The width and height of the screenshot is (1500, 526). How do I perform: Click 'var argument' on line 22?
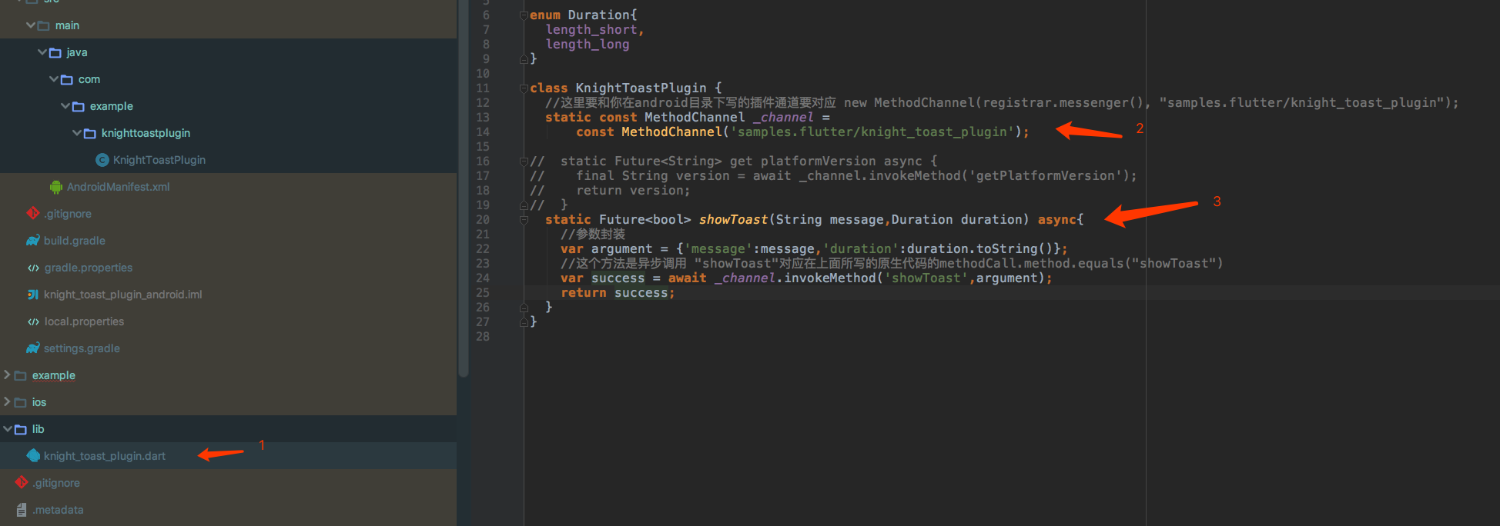tap(607, 249)
